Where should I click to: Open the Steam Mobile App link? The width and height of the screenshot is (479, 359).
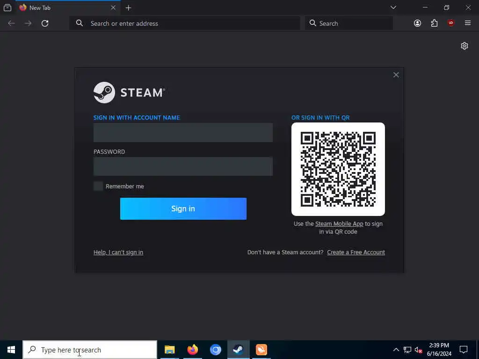click(x=339, y=224)
